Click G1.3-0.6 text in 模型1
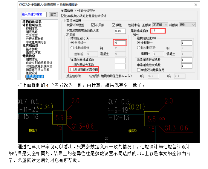This screenshot has width=208, height=169. coord(83,126)
